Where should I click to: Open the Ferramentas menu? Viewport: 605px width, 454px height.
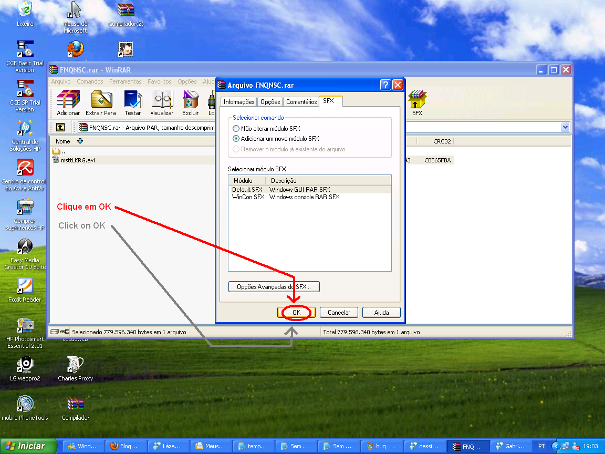pyautogui.click(x=126, y=81)
